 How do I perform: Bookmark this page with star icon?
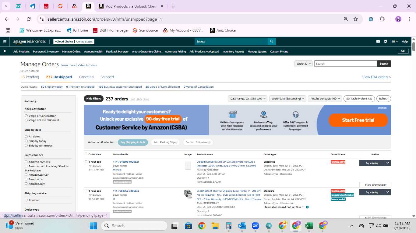(x=356, y=19)
